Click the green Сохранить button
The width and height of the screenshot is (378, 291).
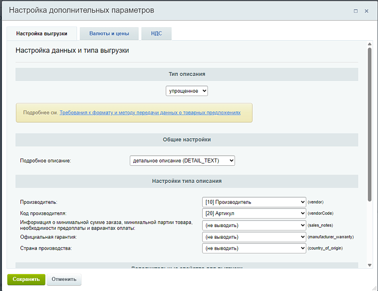pyautogui.click(x=26, y=279)
